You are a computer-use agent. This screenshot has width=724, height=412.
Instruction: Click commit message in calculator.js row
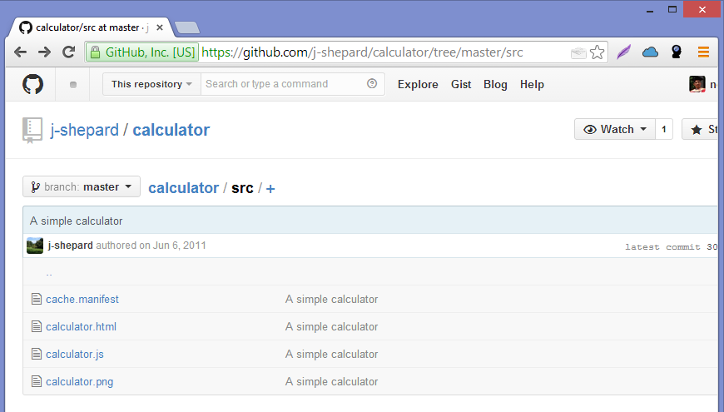pyautogui.click(x=331, y=355)
